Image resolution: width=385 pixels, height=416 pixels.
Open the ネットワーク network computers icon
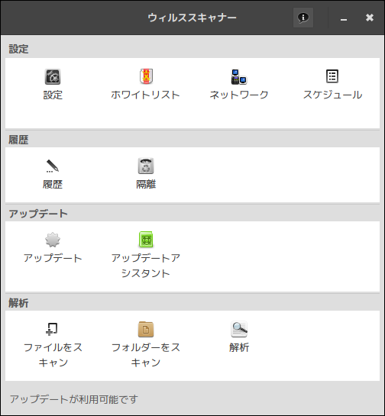pos(239,76)
